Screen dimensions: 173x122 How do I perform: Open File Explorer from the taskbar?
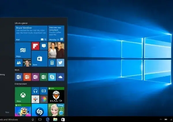(55, 119)
